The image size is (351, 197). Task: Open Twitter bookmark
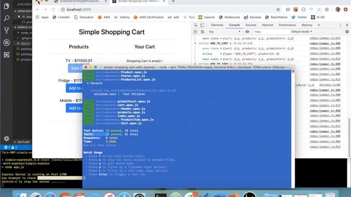[299, 17]
